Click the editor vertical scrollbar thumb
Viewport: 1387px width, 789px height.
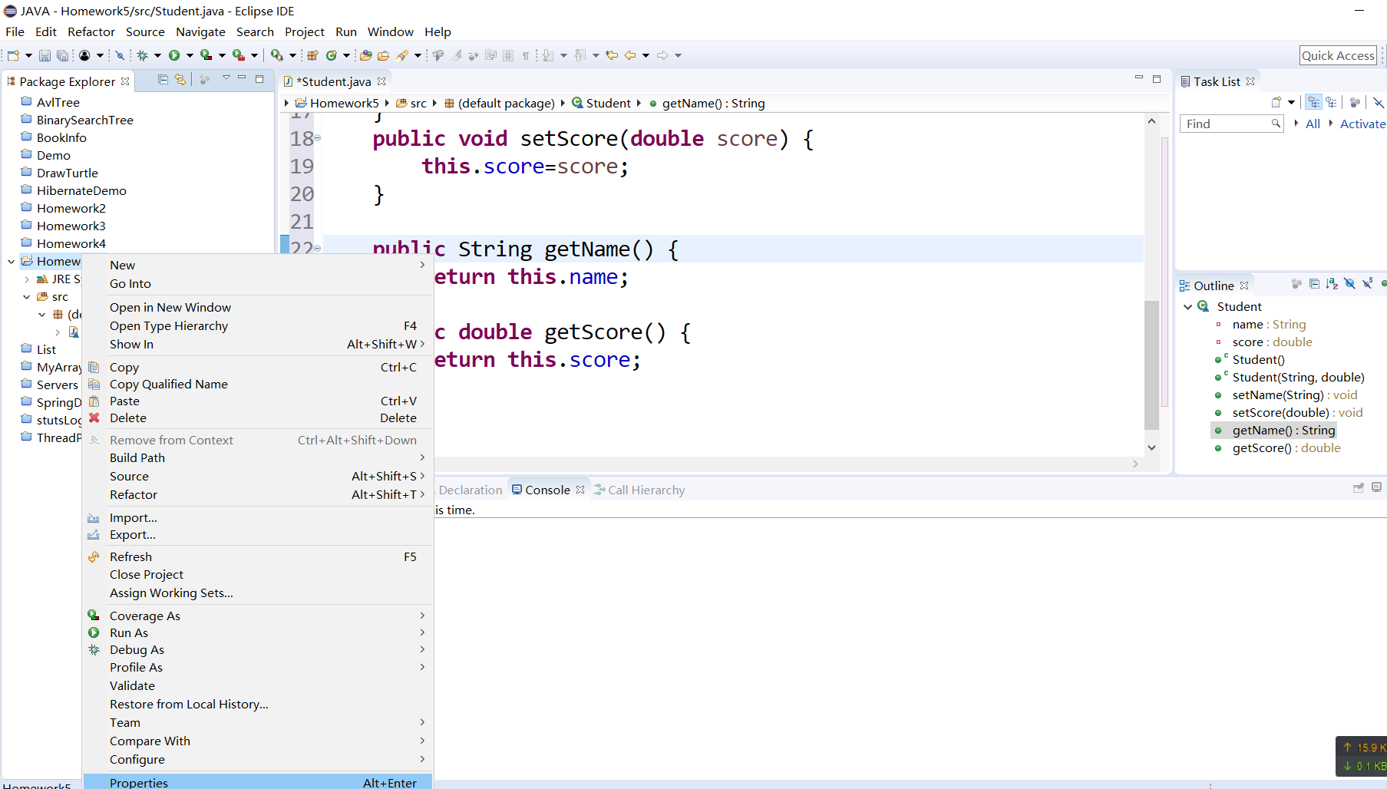(1151, 365)
